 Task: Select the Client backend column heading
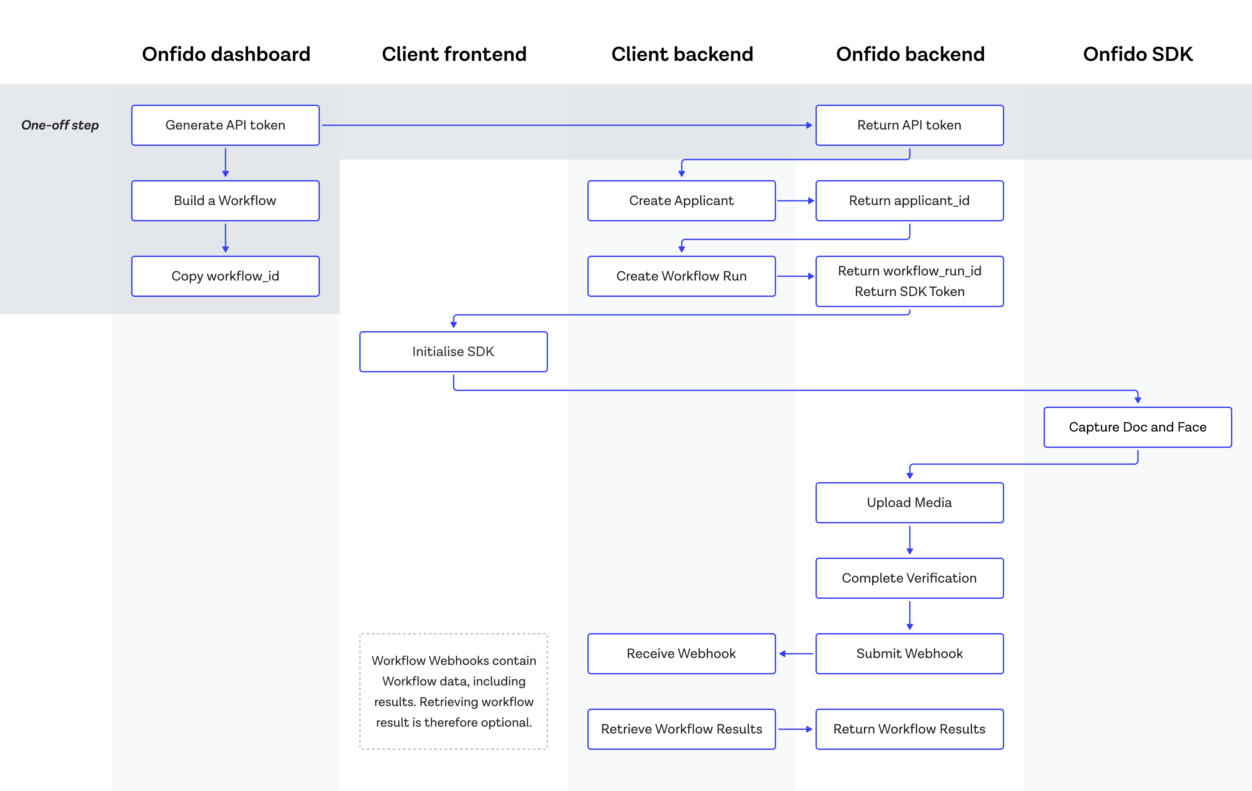pos(682,54)
